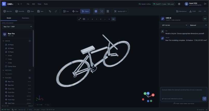Switch to Top view (T)
Screen dimensions: 209x111
point(96,19)
